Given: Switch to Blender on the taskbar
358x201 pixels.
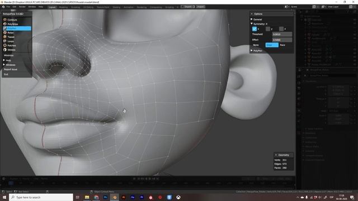Looking at the screenshot, I should point(115,197).
